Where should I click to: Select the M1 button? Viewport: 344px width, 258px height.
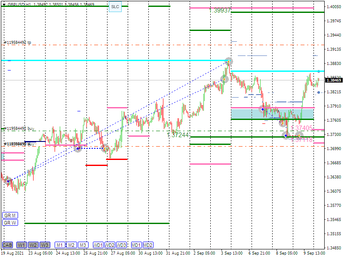pos(59,245)
